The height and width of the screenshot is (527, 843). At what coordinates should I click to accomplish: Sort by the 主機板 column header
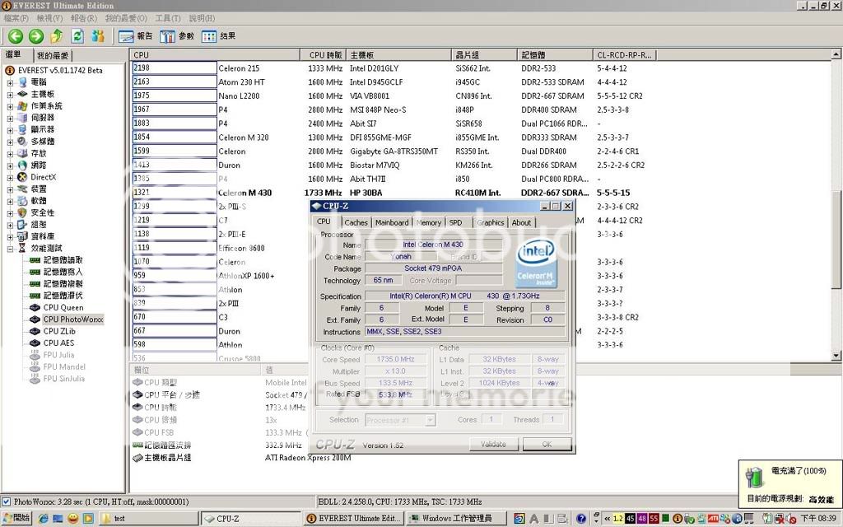[x=398, y=55]
